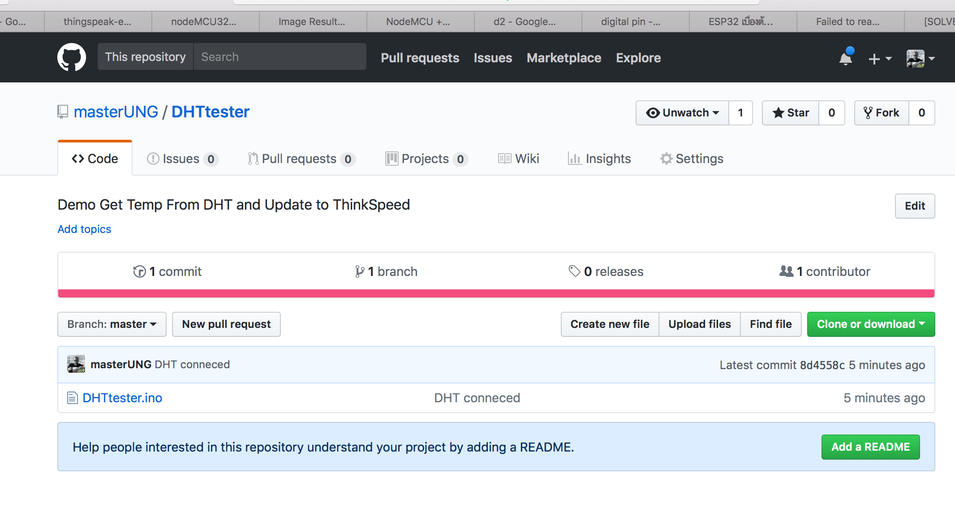The image size is (955, 525).
Task: Click the pink language color bar
Action: click(x=496, y=293)
